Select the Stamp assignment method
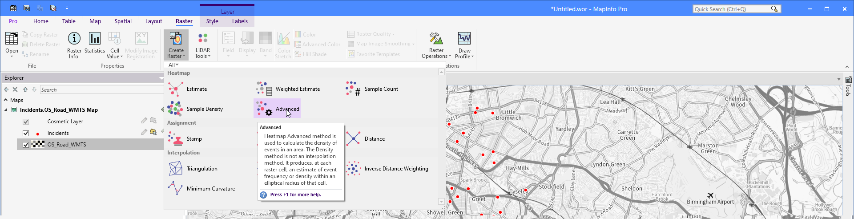854x219 pixels. point(185,139)
